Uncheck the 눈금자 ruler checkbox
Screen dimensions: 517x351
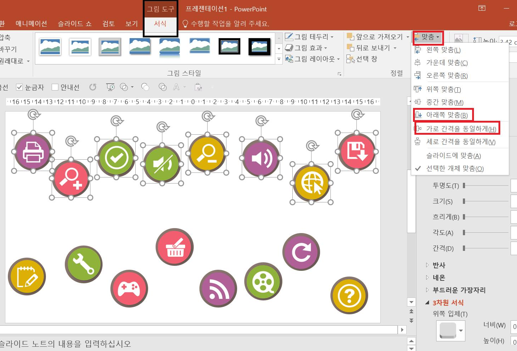[20, 87]
